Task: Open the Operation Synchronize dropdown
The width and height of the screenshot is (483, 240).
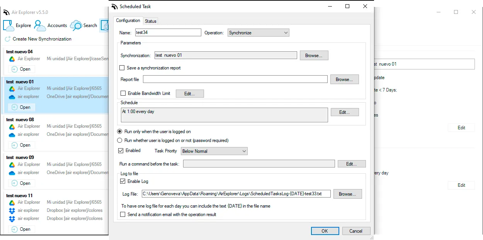Action: coord(259,33)
